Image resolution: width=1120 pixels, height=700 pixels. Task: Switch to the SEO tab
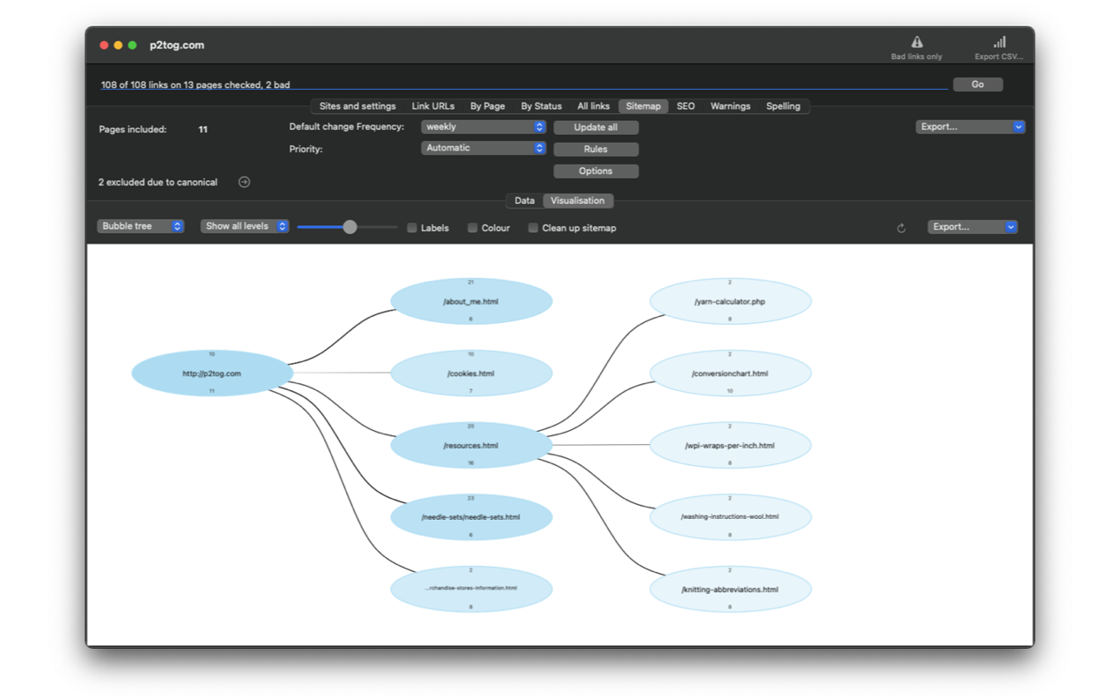click(x=685, y=106)
